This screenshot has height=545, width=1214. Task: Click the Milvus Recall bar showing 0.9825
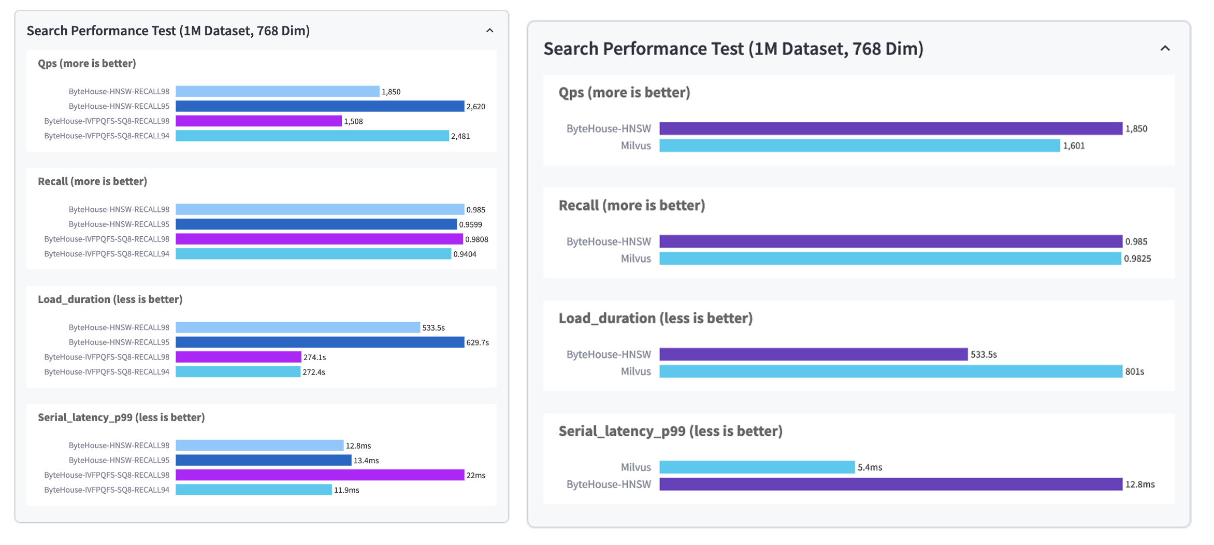point(890,259)
